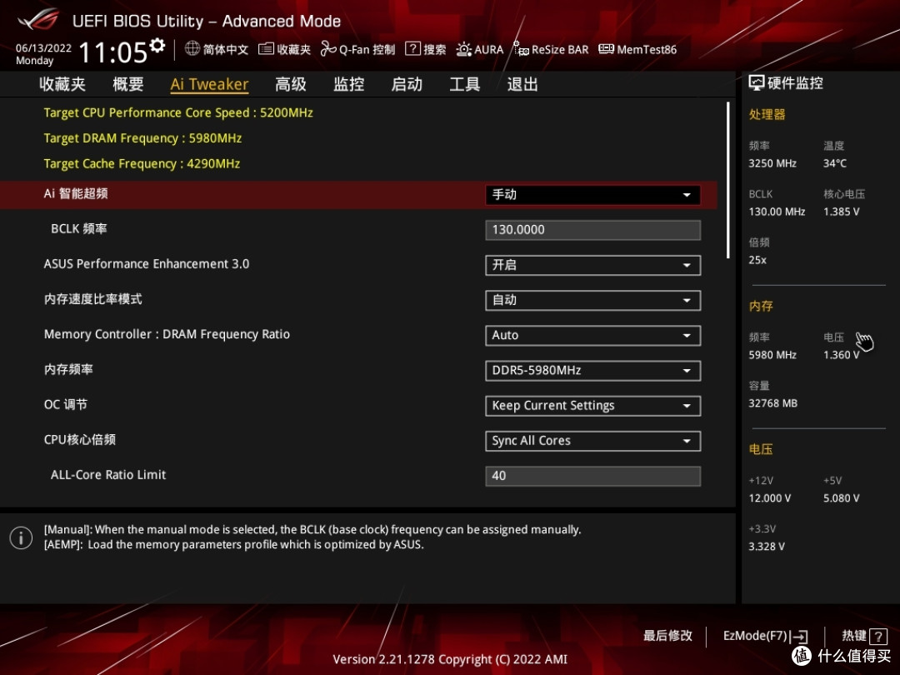This screenshot has height=675, width=900.
Task: Open the 退出 exit tab
Action: 522,84
